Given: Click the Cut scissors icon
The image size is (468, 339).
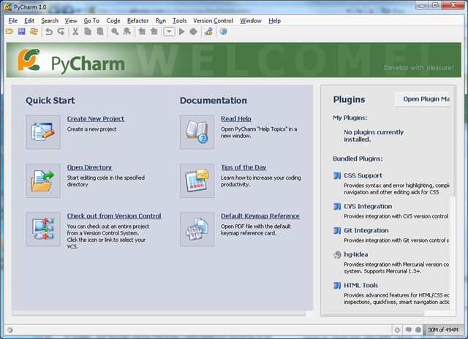Looking at the screenshot, I should click(x=75, y=31).
